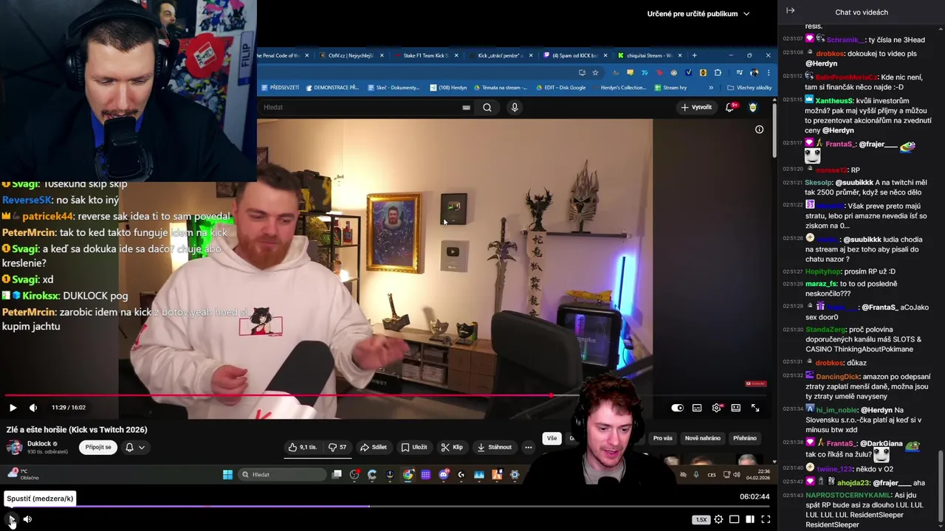Click the Windows taskbar Hledat search box
Image resolution: width=945 pixels, height=531 pixels.
[282, 474]
